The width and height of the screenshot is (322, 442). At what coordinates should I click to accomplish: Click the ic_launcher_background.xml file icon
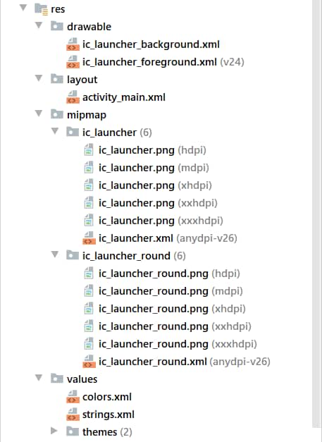tap(73, 44)
